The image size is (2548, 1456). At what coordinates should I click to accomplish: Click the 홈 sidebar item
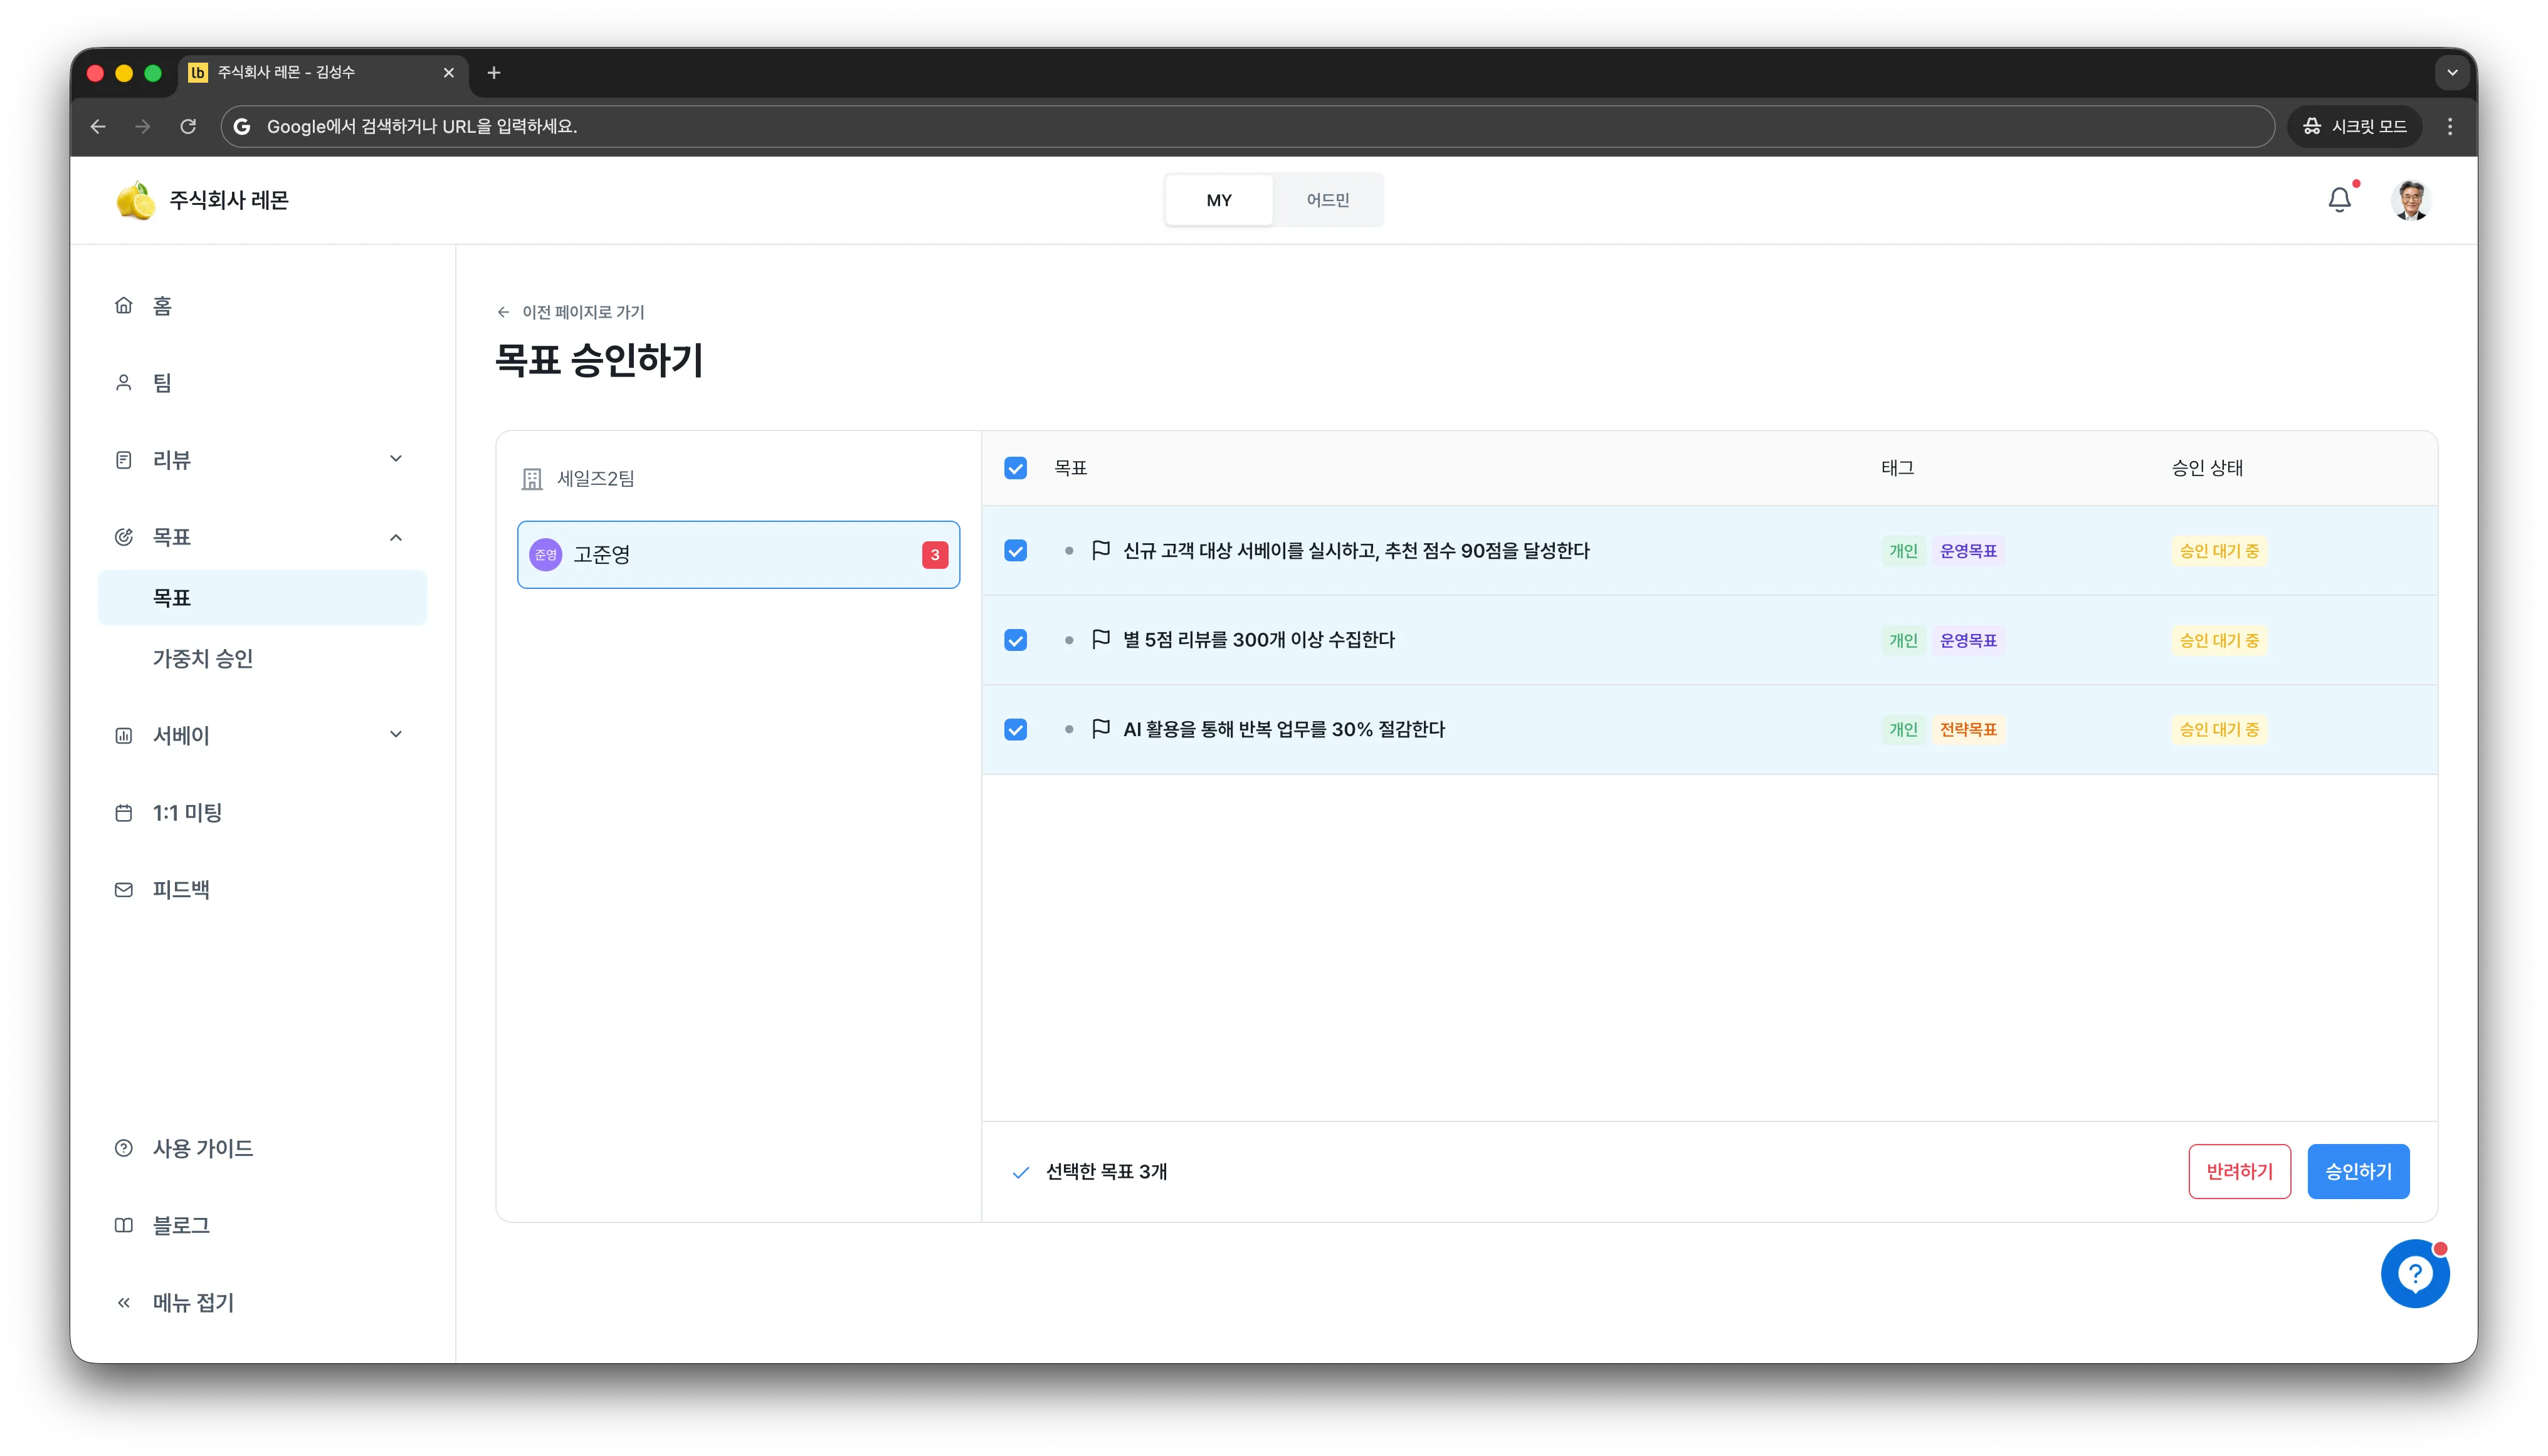point(262,306)
